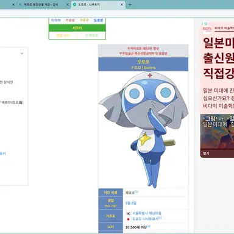This screenshot has height=234, width=234.
Task: Open the 타마마 link in navigation table
Action: (x=56, y=20)
